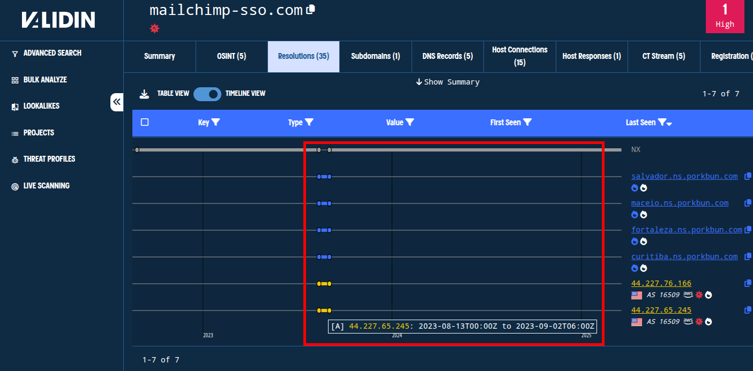753x371 pixels.
Task: Copy salvador.ns.porkbun.com value
Action: click(748, 176)
